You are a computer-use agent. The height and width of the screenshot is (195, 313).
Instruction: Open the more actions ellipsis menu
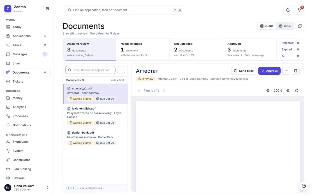coord(286,71)
